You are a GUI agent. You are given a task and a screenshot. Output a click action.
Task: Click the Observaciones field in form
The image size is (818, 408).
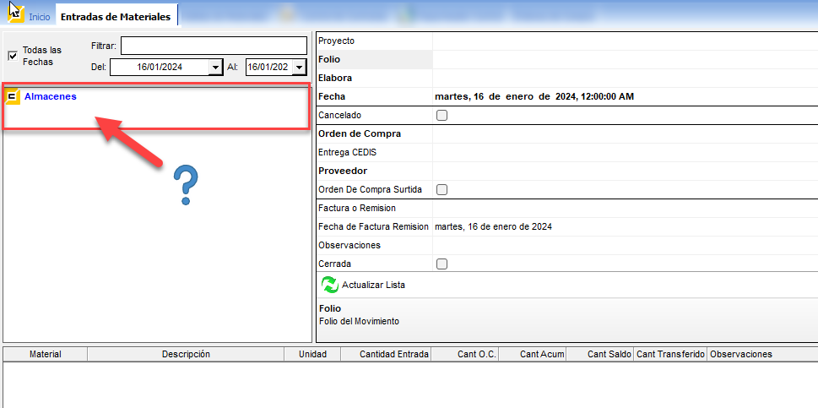click(623, 245)
